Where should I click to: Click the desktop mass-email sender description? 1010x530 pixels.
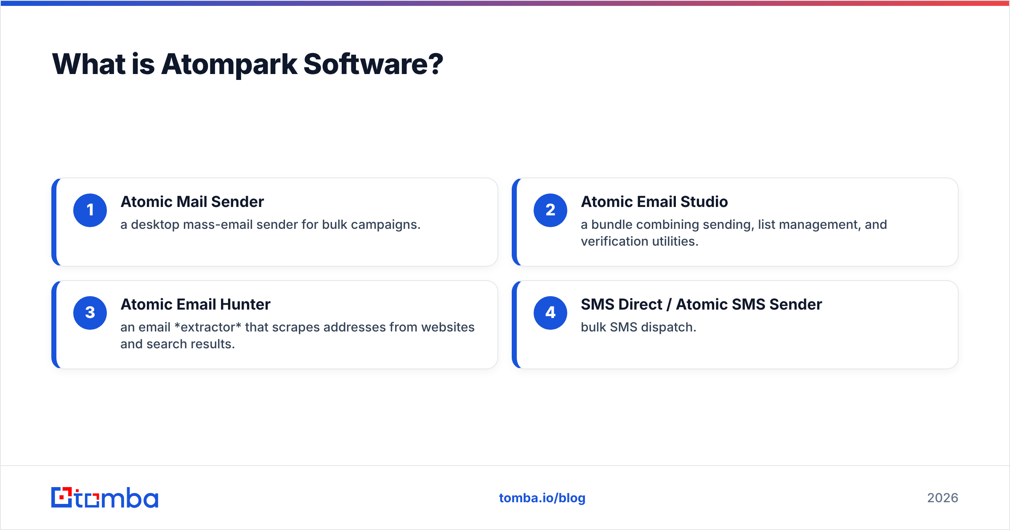pos(271,225)
